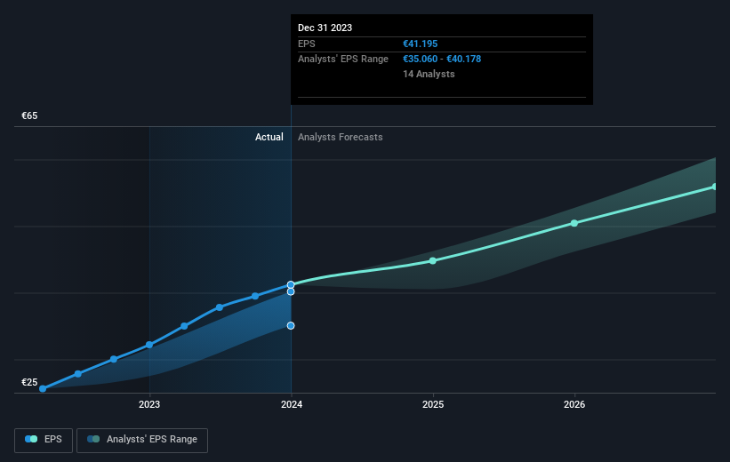Select the 2026 forecast EPS data point
The width and height of the screenshot is (730, 462).
[574, 223]
